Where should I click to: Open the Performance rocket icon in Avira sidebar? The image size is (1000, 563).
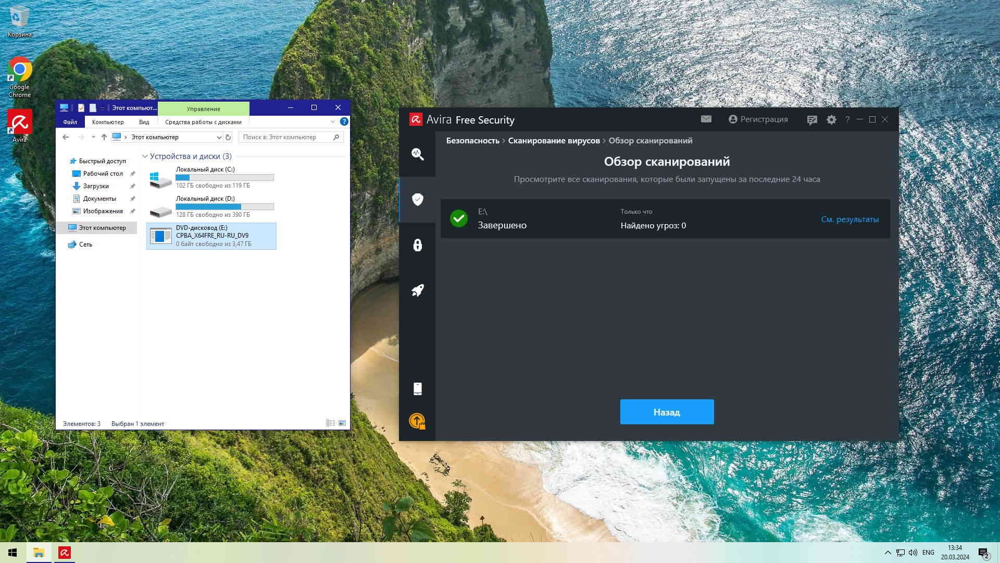[x=417, y=290]
